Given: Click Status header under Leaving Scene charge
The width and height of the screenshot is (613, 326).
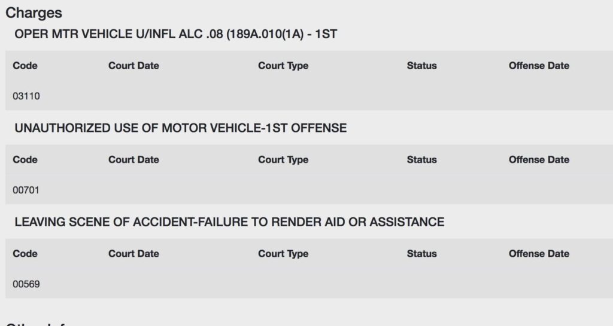Looking at the screenshot, I should point(421,254).
